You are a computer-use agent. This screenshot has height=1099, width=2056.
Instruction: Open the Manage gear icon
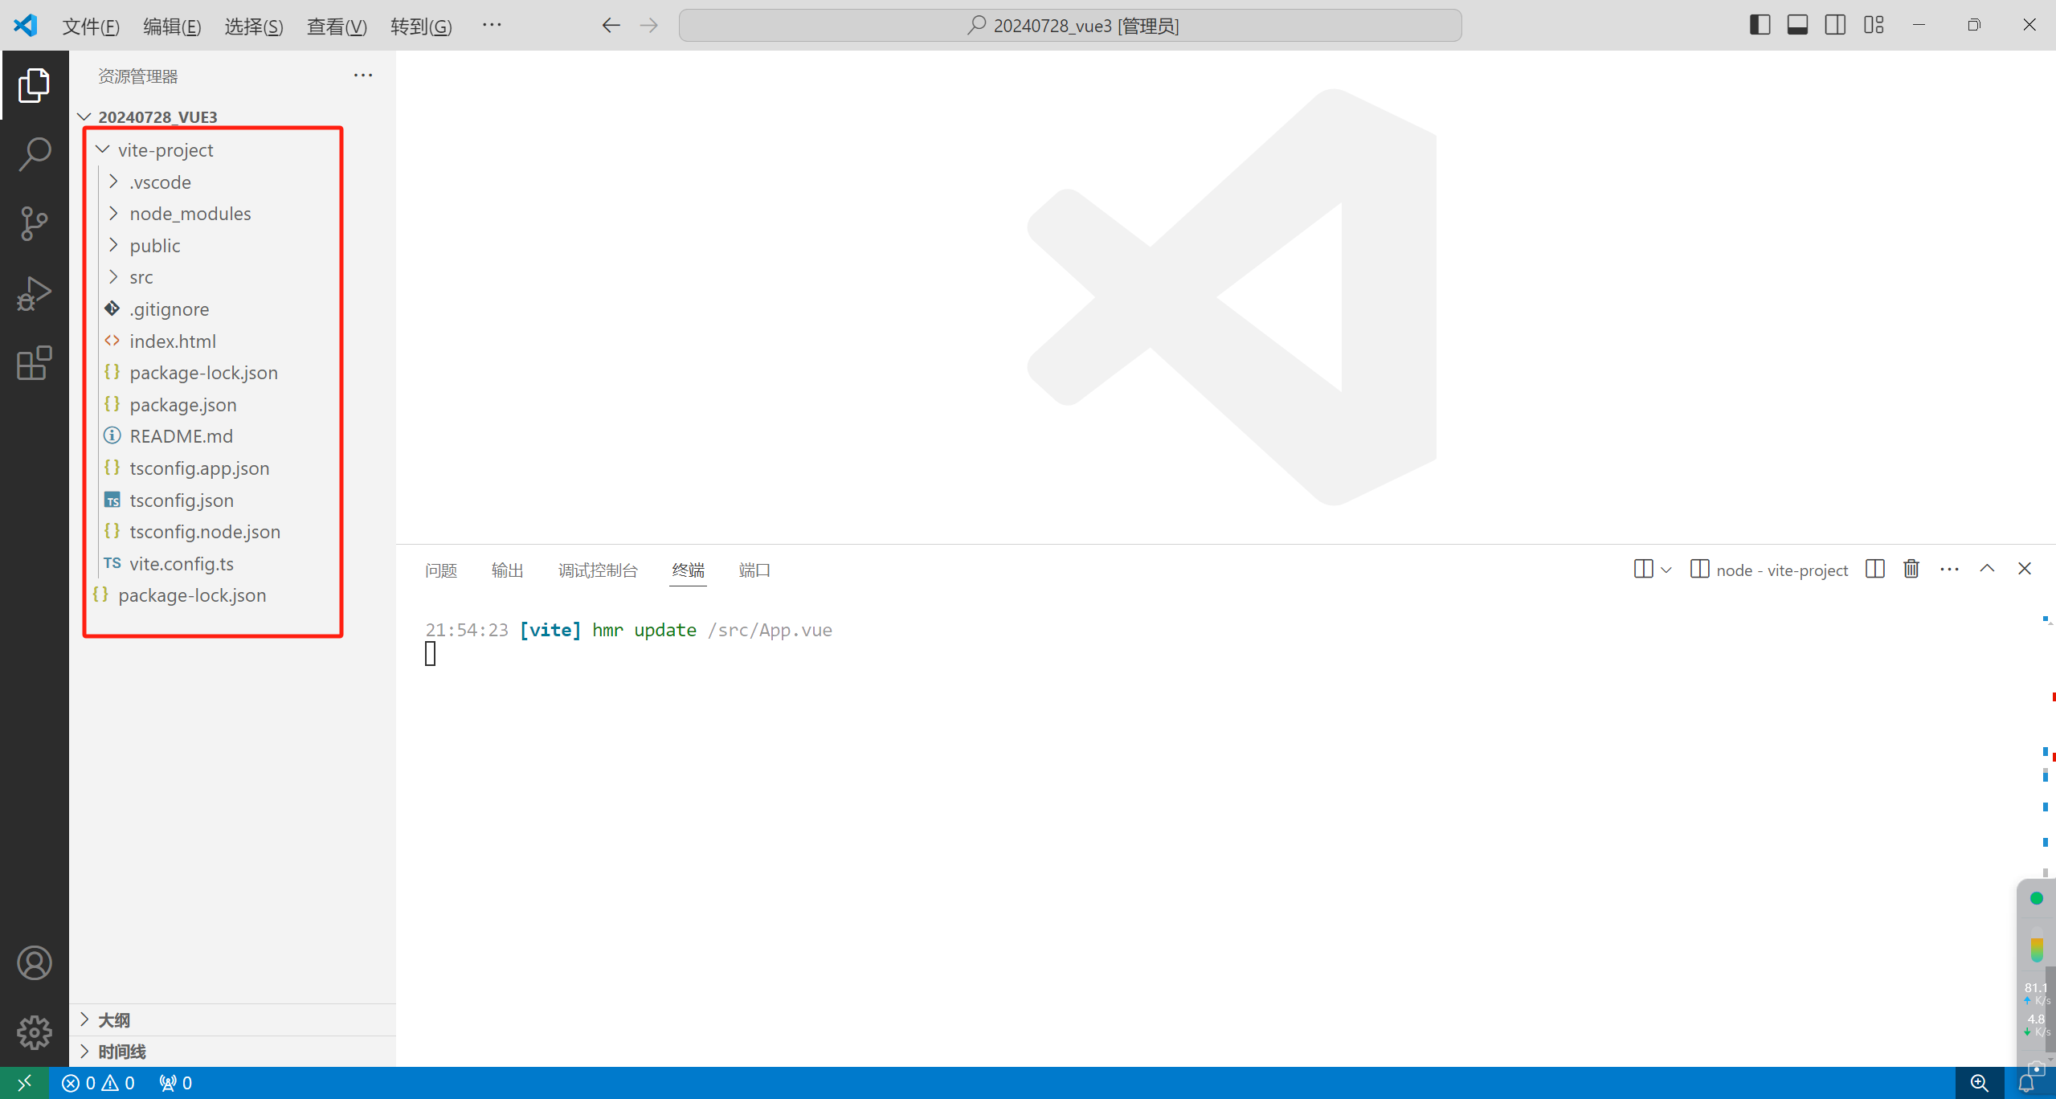point(34,1032)
